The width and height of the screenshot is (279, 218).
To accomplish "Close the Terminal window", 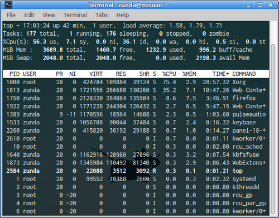I will [270, 5].
